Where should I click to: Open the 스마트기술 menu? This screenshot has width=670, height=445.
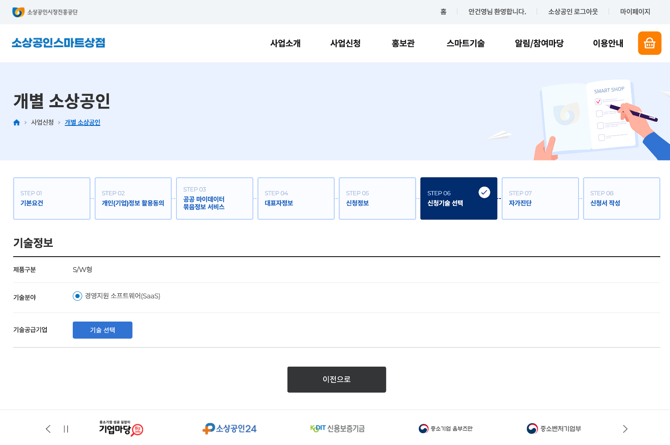(x=466, y=43)
